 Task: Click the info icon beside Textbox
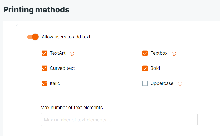click(174, 54)
